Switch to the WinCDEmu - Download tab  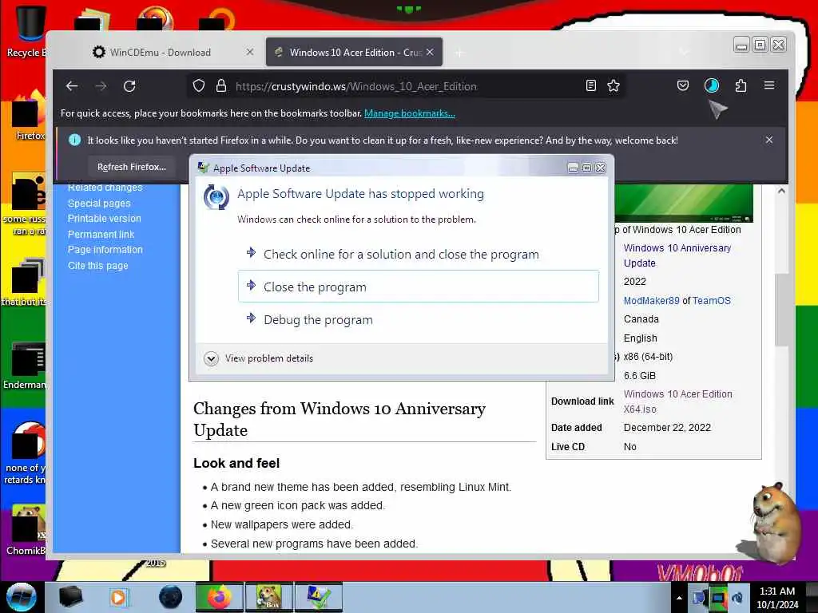[160, 52]
